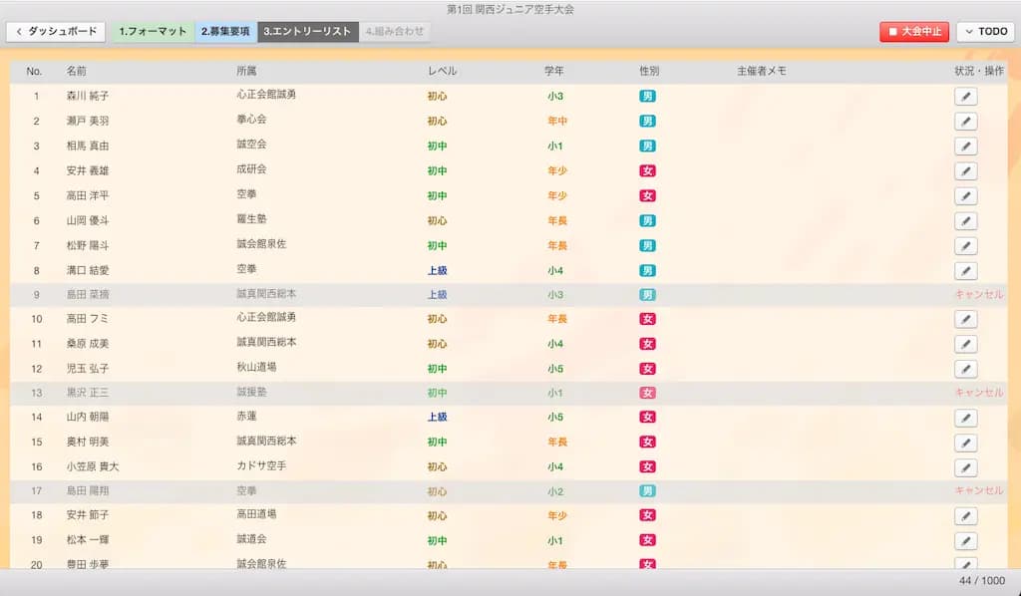1021x596 pixels.
Task: Edit entry for 奥村 明美
Action: (965, 443)
